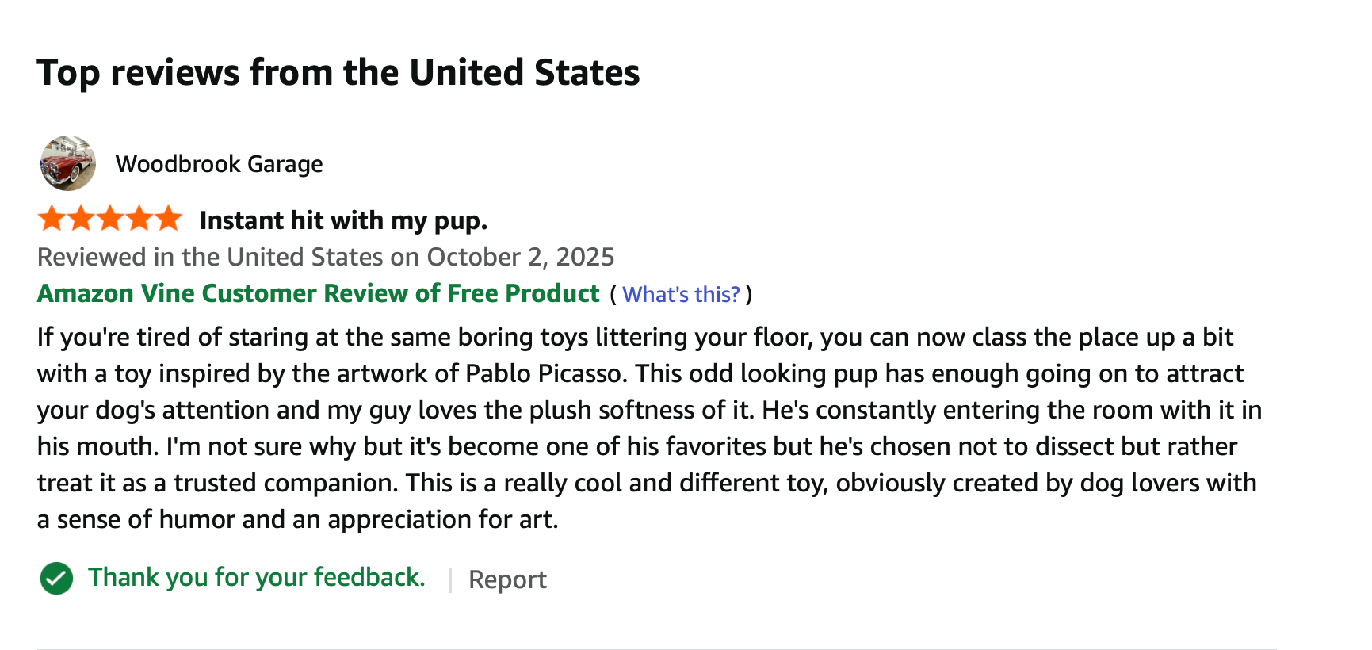1372x650 pixels.
Task: Click the third orange rating star
Action: pos(110,218)
